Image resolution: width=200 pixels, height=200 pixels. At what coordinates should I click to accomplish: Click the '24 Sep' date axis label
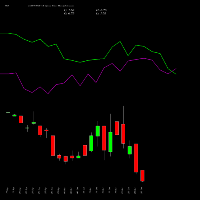(39, 190)
